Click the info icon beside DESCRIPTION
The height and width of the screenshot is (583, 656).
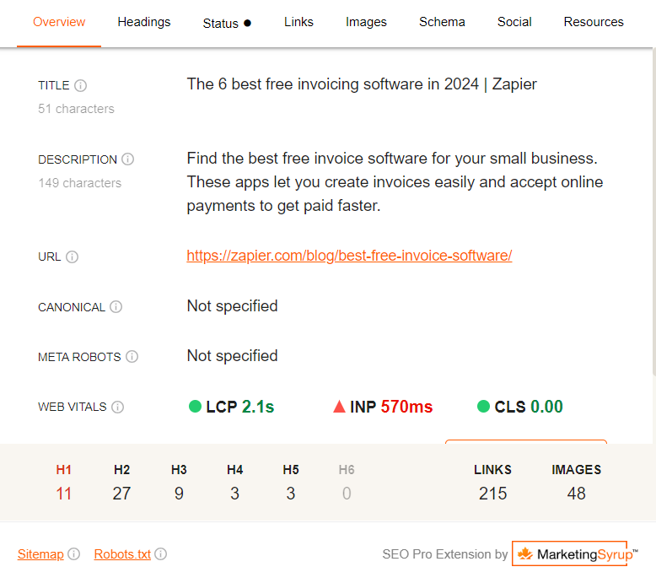pos(128,159)
